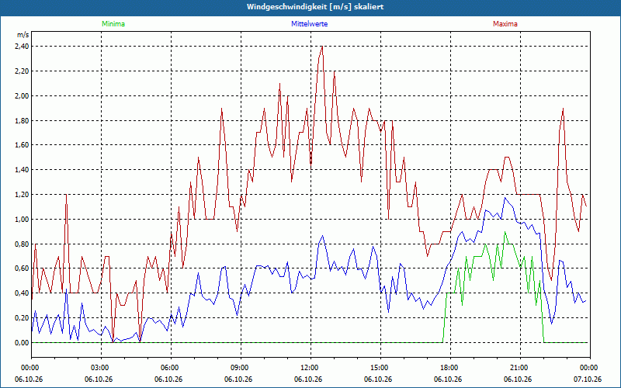Click the 12:00 time axis label
The height and width of the screenshot is (388, 621).
(311, 368)
